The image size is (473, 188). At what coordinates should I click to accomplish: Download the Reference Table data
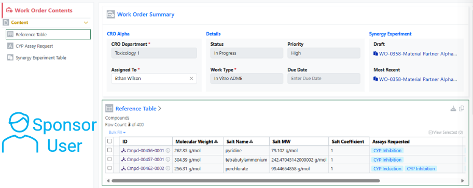(453, 108)
